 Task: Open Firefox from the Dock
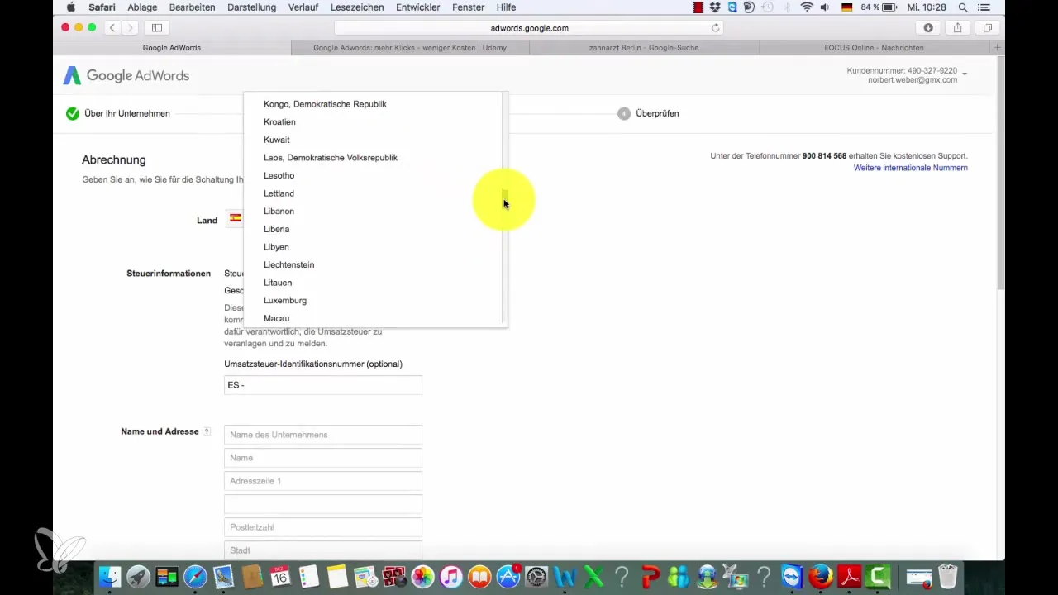tap(821, 576)
